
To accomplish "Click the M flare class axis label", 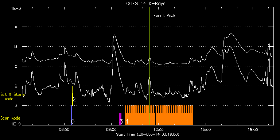I will (16, 47).
